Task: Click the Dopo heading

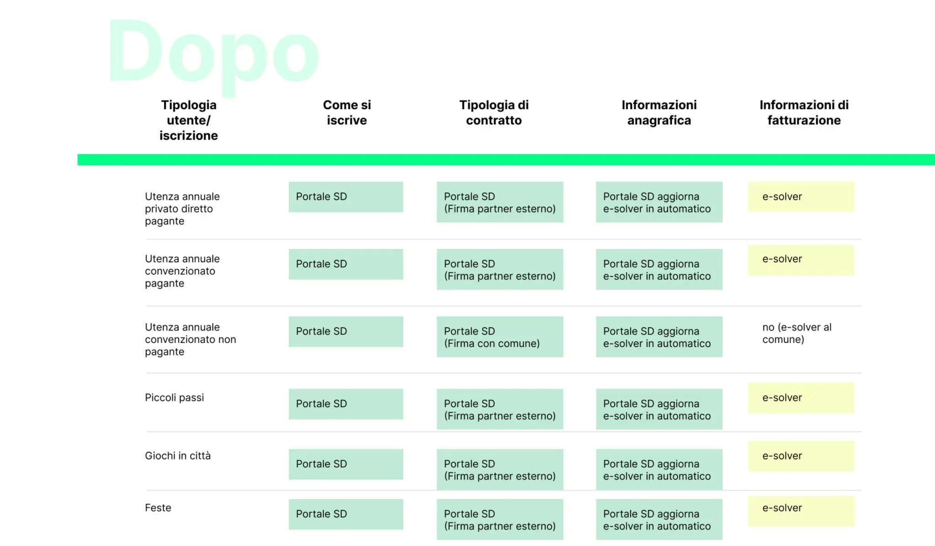Action: click(214, 56)
